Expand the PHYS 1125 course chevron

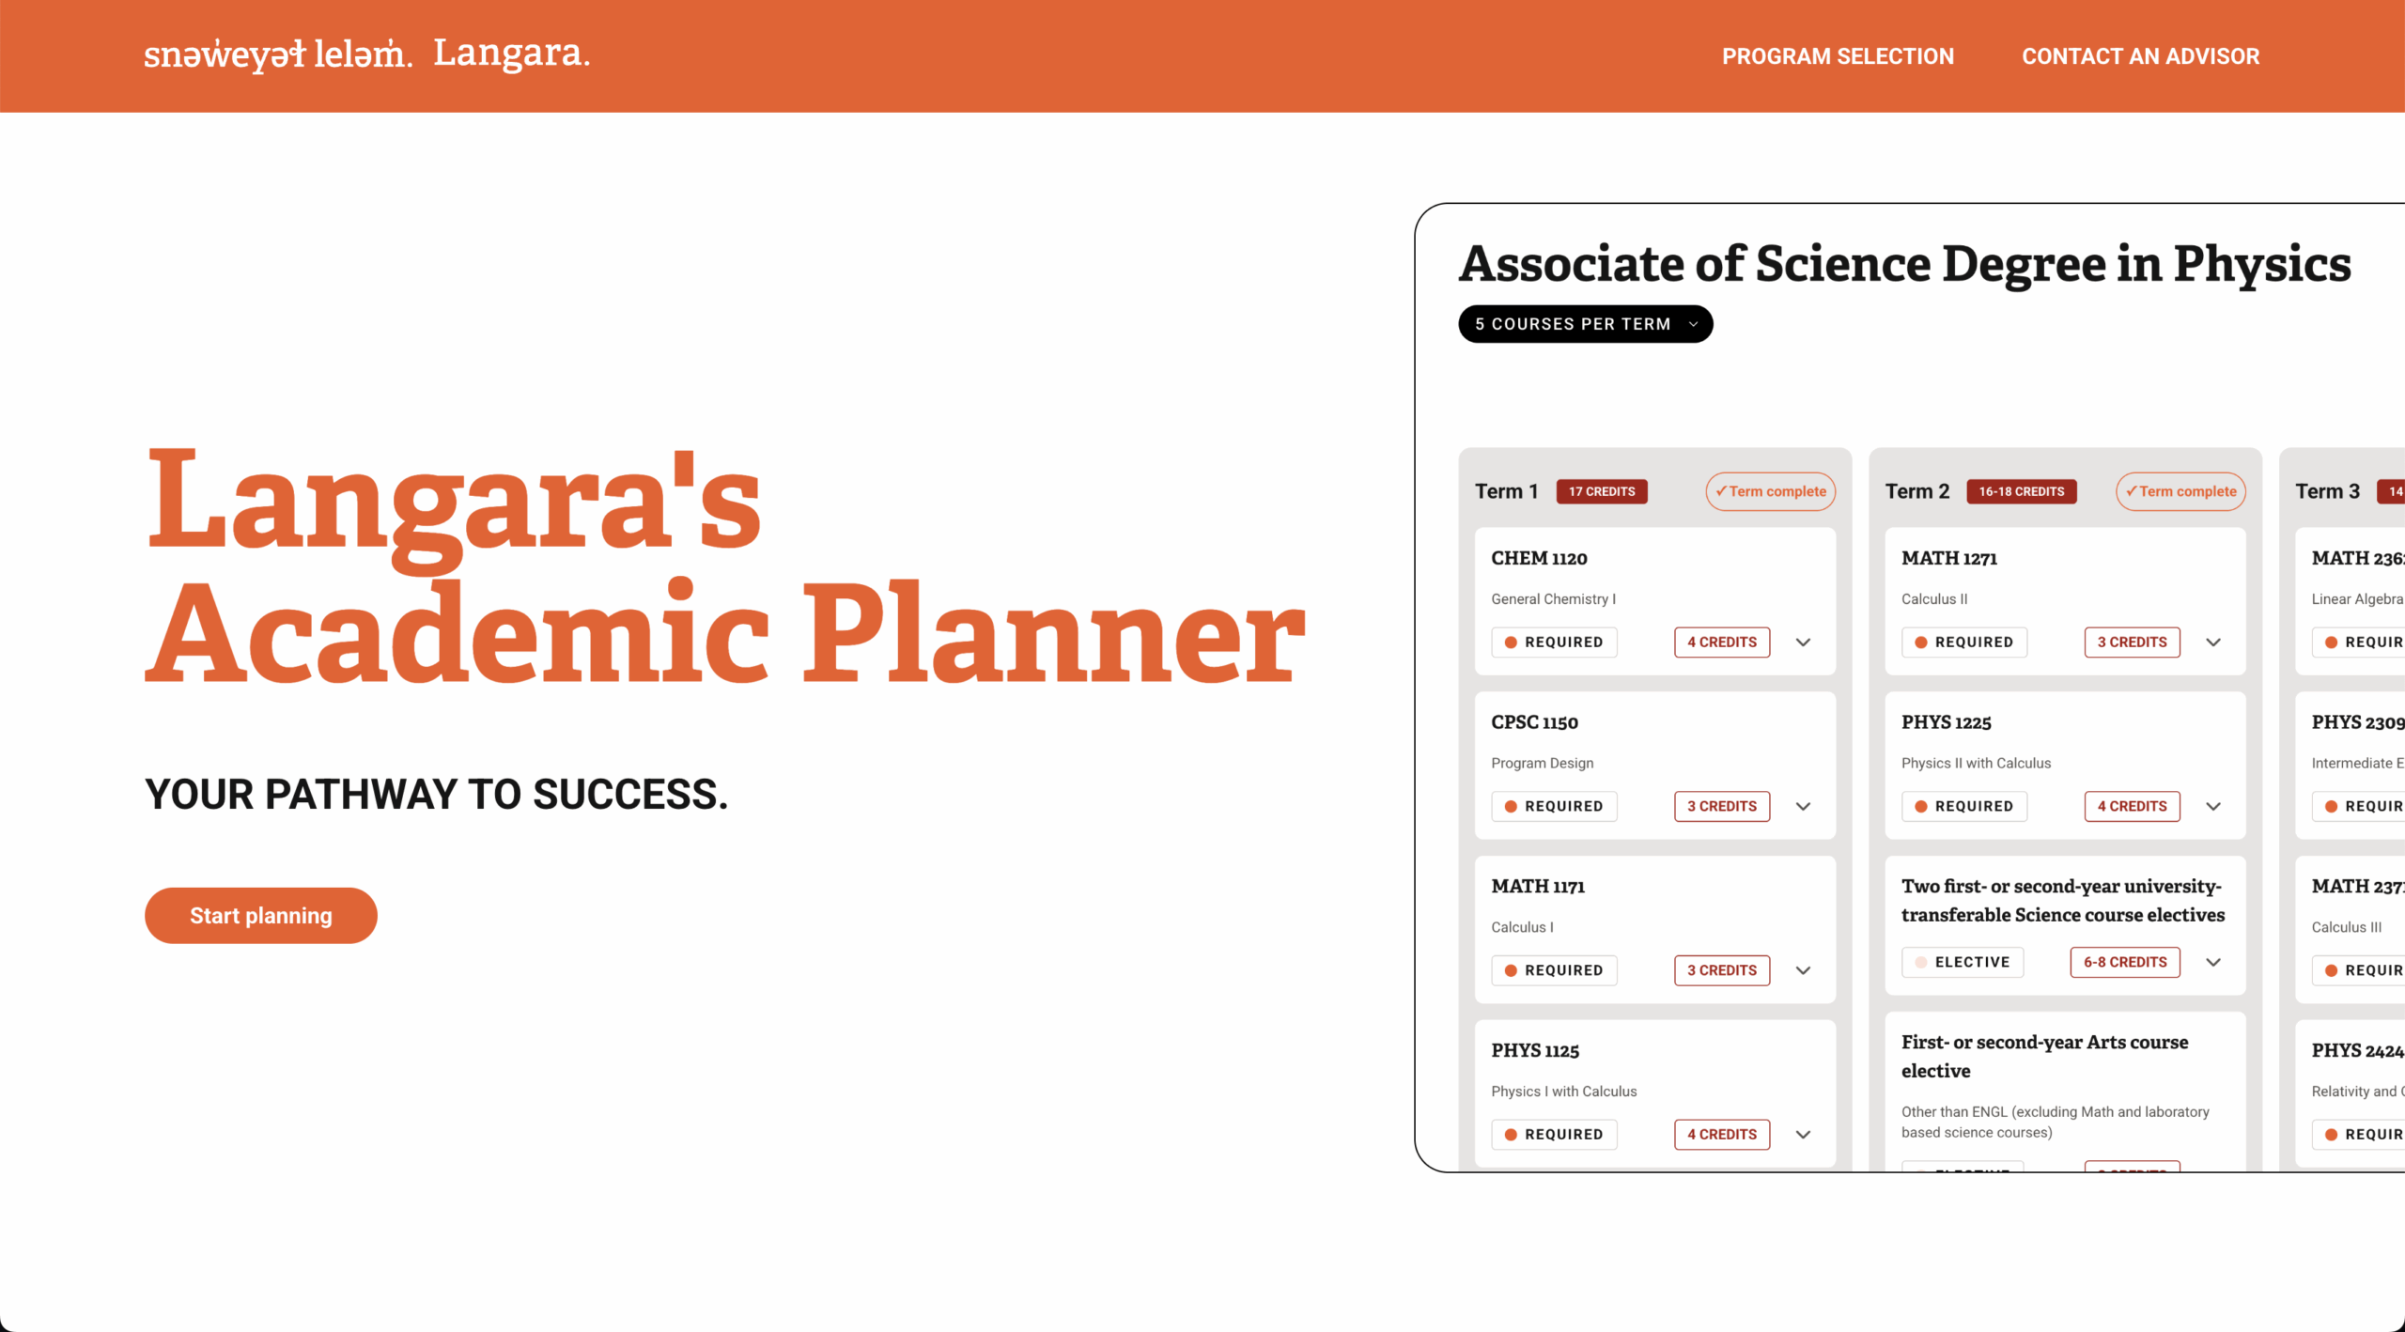pyautogui.click(x=1803, y=1135)
